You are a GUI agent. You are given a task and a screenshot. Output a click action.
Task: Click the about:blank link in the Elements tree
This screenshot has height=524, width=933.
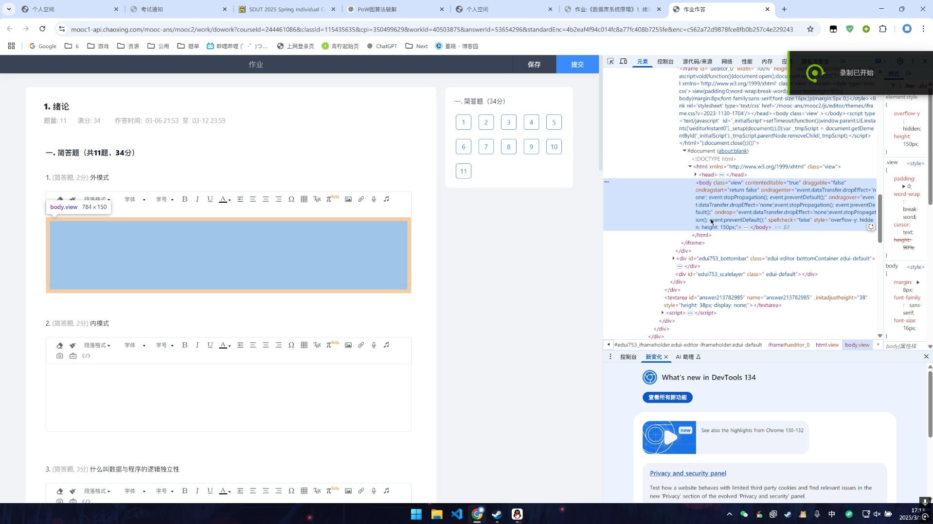point(733,151)
